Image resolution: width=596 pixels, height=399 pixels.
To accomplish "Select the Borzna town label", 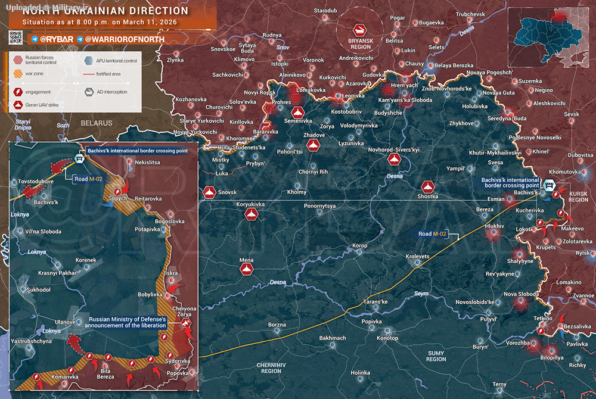I will [277, 325].
